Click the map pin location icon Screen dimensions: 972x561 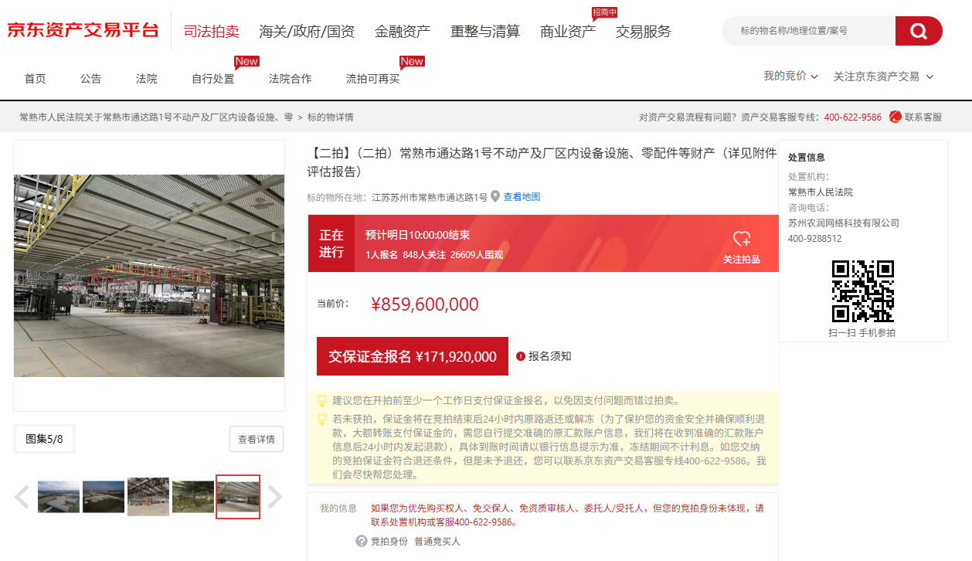(495, 196)
